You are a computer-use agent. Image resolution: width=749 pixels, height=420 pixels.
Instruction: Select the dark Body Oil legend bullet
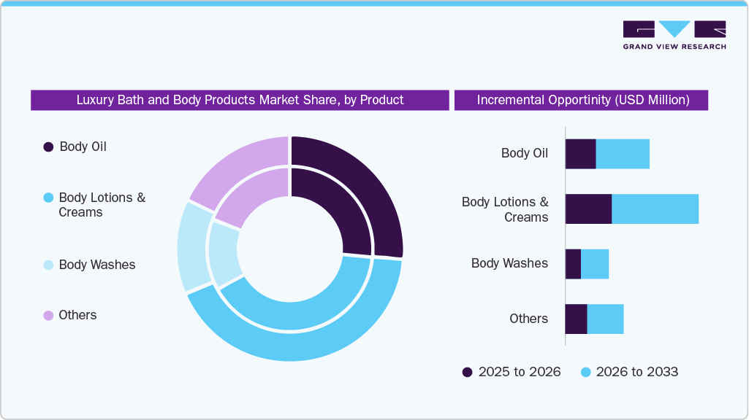[47, 147]
